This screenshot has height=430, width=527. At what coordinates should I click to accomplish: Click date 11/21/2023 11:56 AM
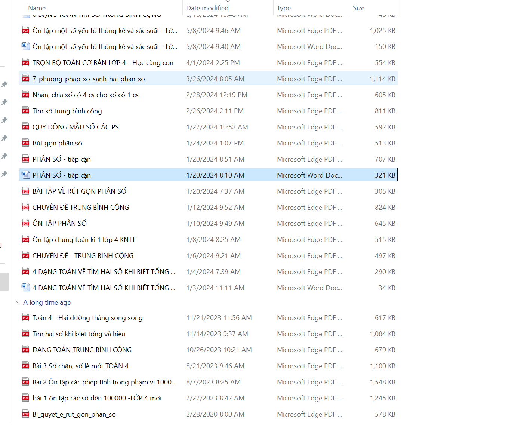pyautogui.click(x=219, y=318)
